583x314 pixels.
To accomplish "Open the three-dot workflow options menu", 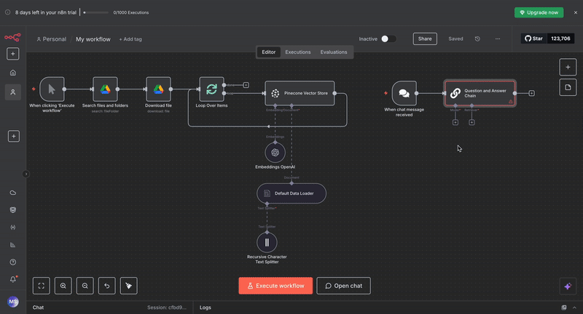I will click(498, 39).
